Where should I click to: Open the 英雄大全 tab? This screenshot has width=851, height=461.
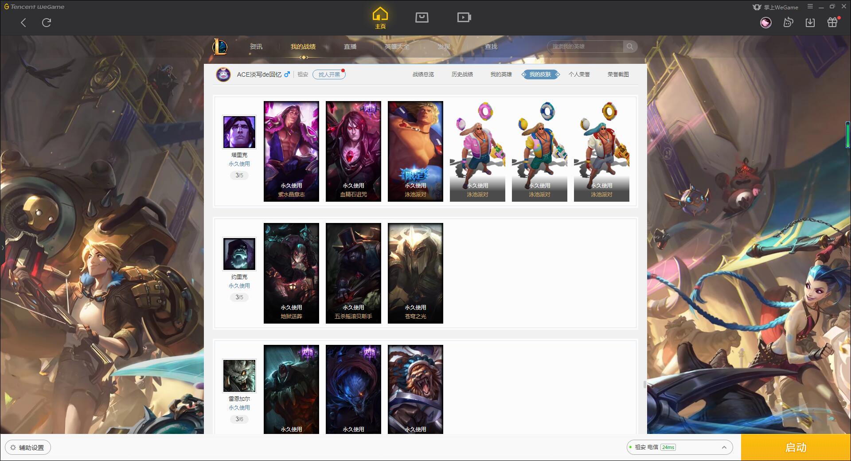tap(397, 47)
